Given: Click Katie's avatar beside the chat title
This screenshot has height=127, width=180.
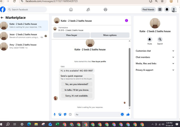Looking at the screenshot, I should tap(57, 20).
